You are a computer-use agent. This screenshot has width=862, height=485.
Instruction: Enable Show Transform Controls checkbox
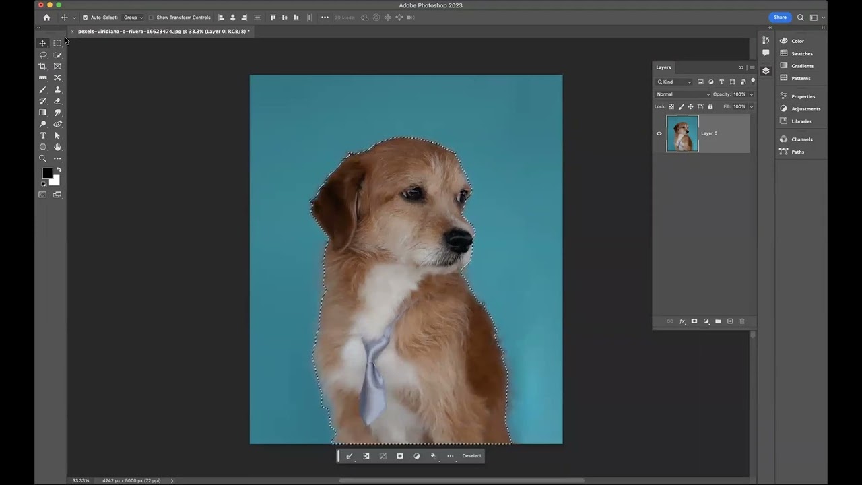[152, 18]
